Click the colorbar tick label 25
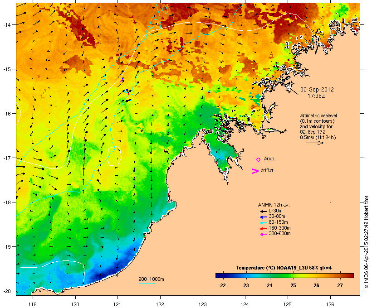This screenshot has width=372, height=308. click(293, 285)
